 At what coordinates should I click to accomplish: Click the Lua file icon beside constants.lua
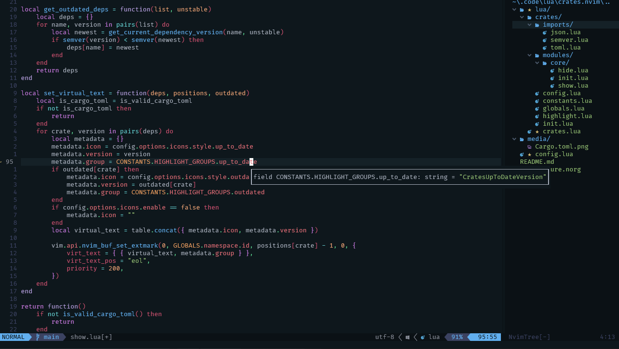point(537,101)
